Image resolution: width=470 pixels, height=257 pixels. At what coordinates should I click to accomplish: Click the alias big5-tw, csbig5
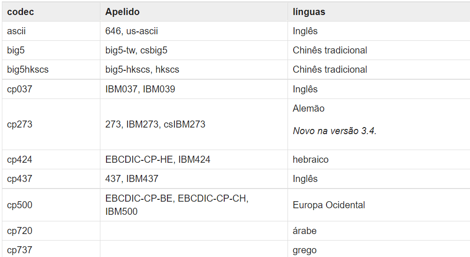coord(136,50)
